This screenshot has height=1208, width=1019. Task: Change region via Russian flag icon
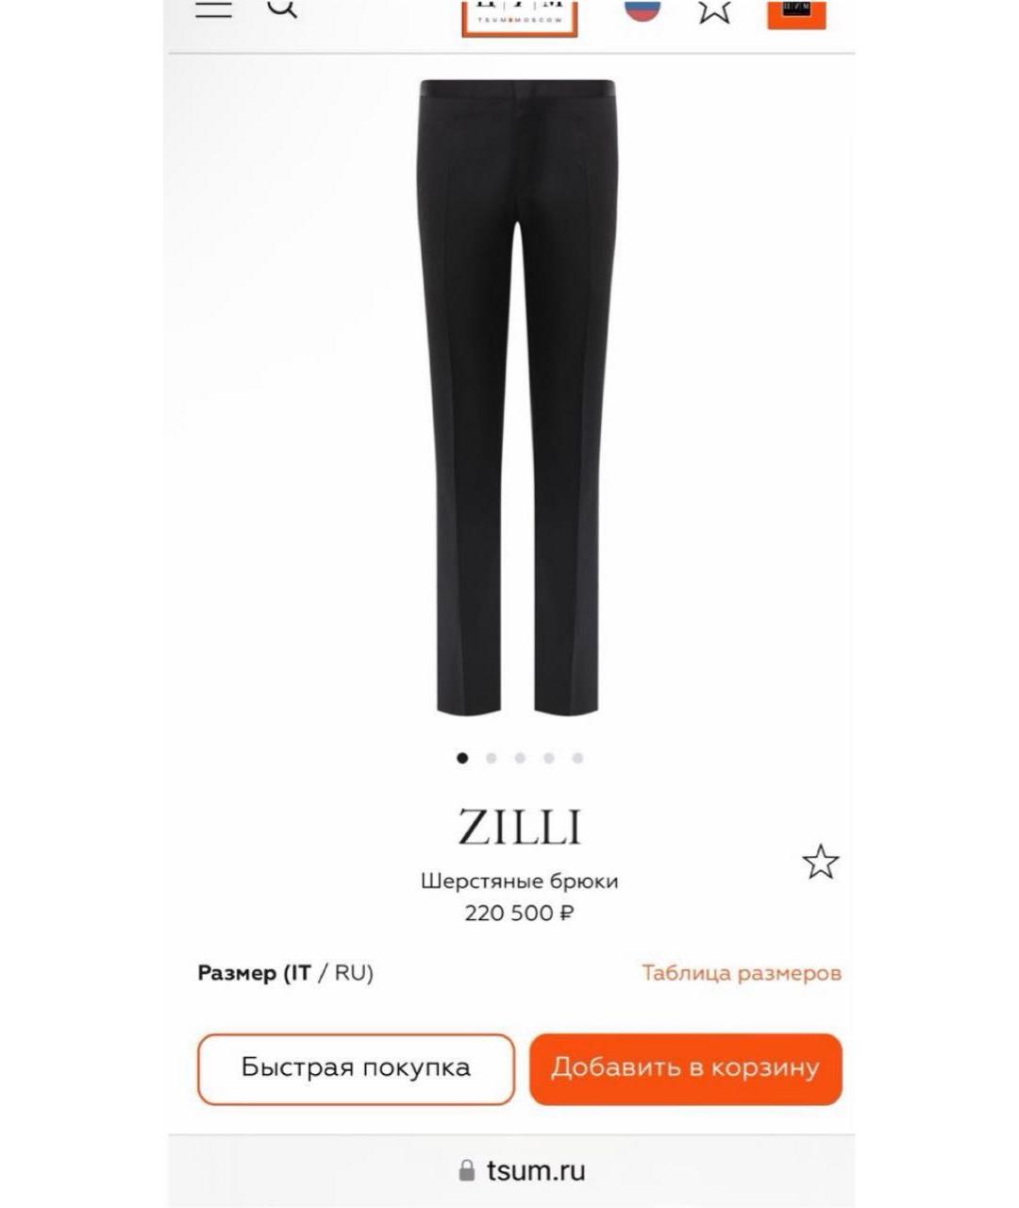(643, 9)
